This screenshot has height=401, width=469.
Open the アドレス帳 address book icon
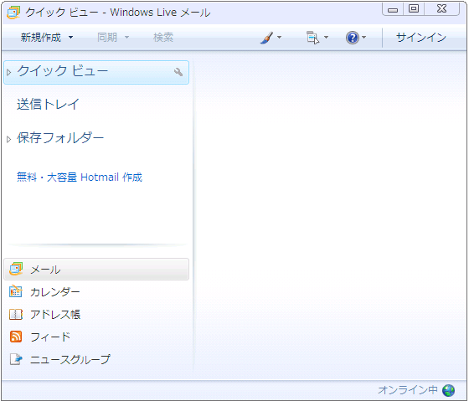point(16,314)
